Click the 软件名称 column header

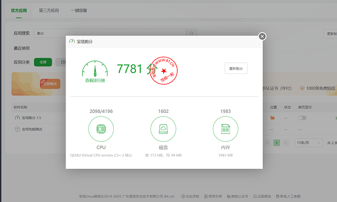(x=21, y=107)
